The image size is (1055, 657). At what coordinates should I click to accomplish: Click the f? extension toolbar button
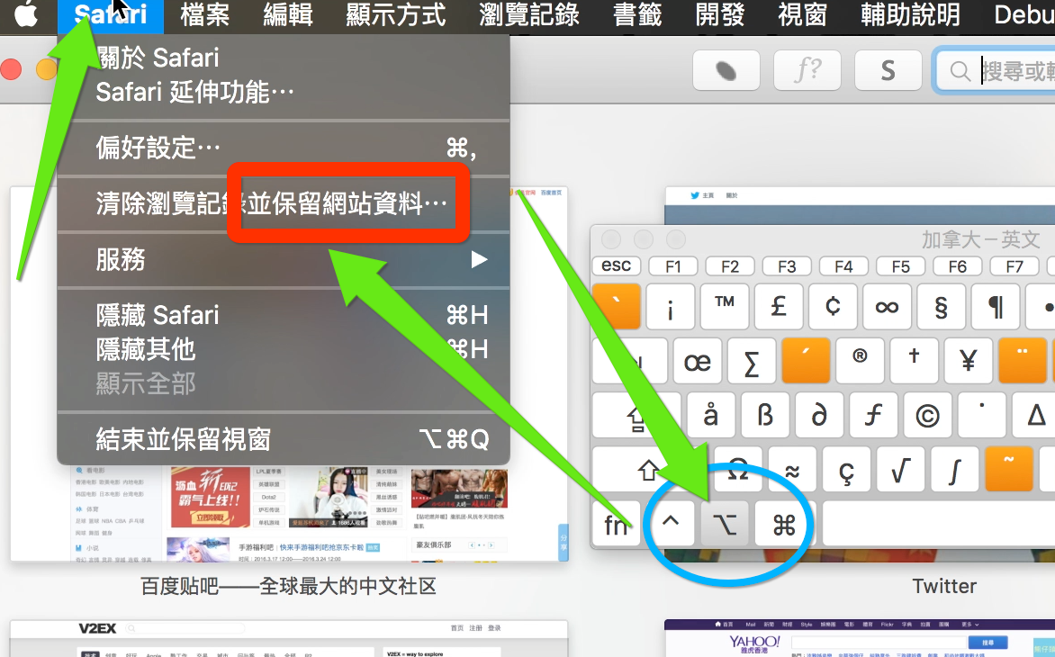pos(807,70)
